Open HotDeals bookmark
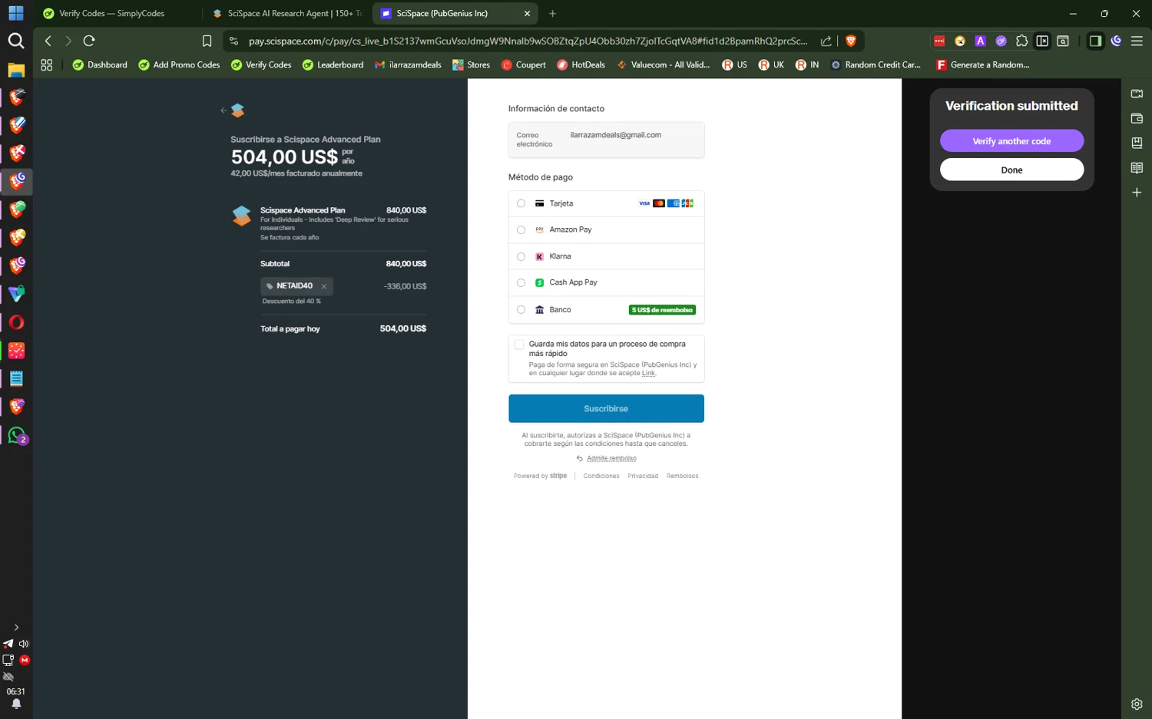The image size is (1152, 719). point(581,64)
